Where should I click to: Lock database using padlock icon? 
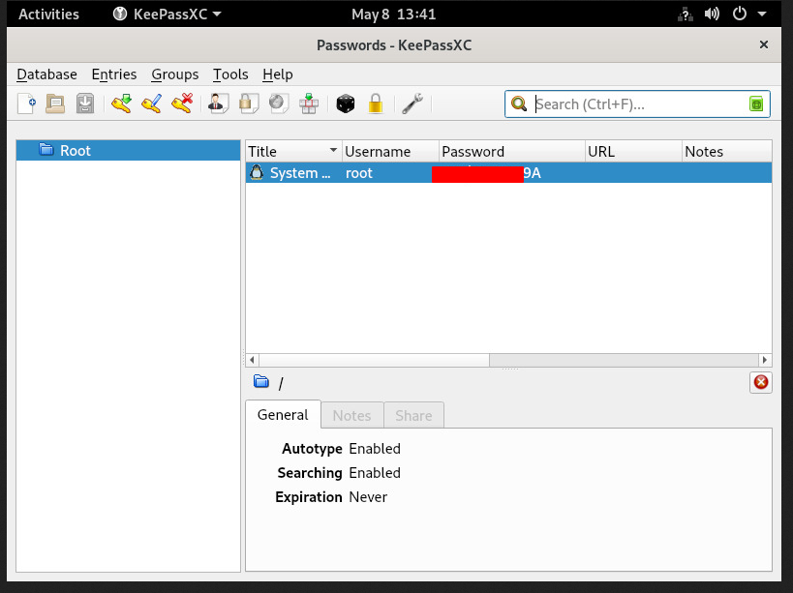tap(376, 104)
